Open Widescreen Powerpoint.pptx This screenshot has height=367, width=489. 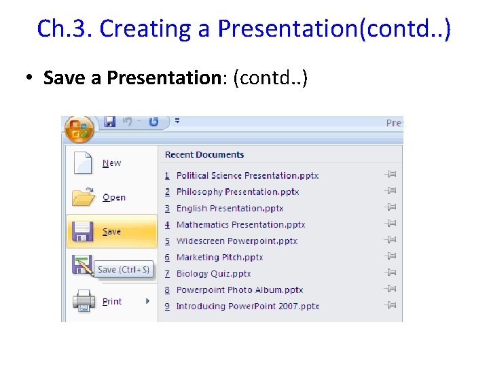pos(237,241)
